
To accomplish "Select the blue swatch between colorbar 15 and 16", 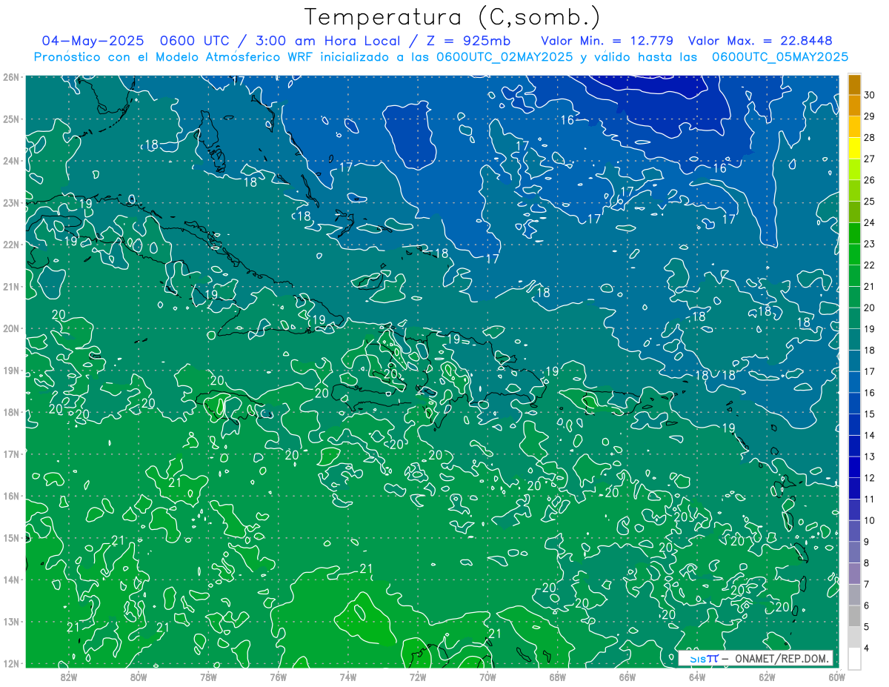I will click(854, 403).
